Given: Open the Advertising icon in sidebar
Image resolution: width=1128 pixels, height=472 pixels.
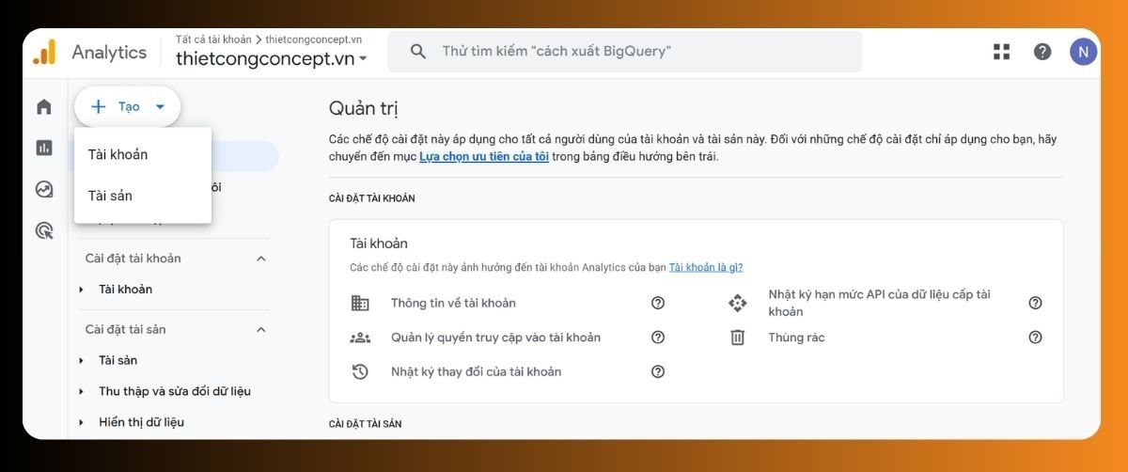Looking at the screenshot, I should [x=44, y=230].
